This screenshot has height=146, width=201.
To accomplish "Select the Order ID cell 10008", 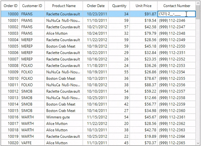I will (x=10, y=66).
